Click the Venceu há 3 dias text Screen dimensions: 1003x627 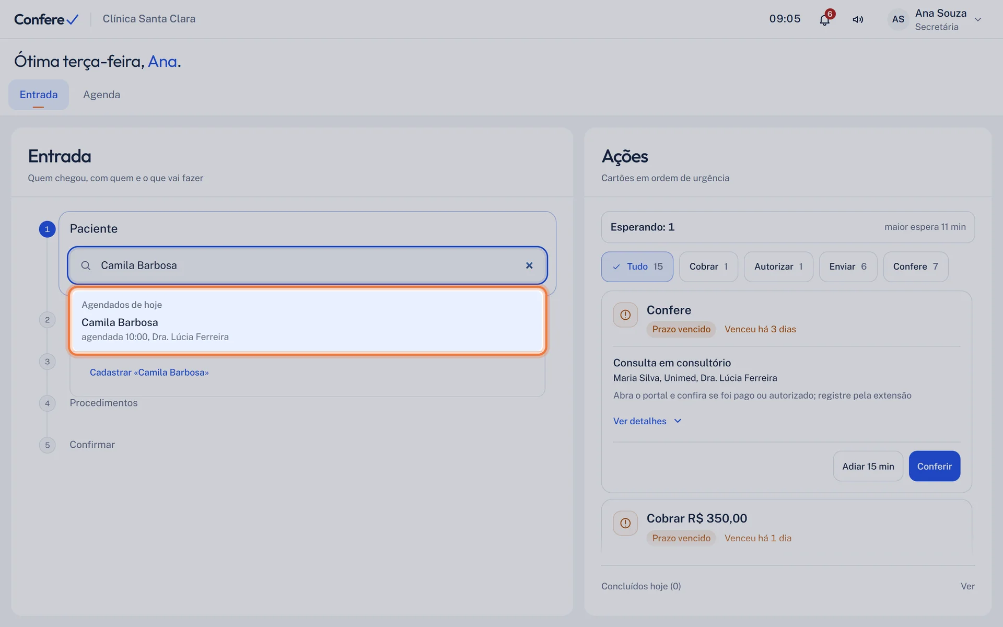[x=760, y=329]
